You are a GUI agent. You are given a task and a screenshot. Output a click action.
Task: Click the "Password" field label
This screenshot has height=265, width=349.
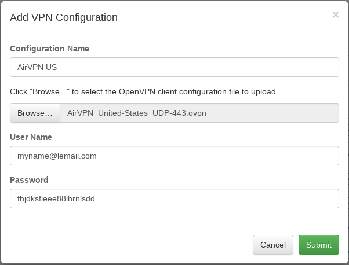pyautogui.click(x=29, y=180)
